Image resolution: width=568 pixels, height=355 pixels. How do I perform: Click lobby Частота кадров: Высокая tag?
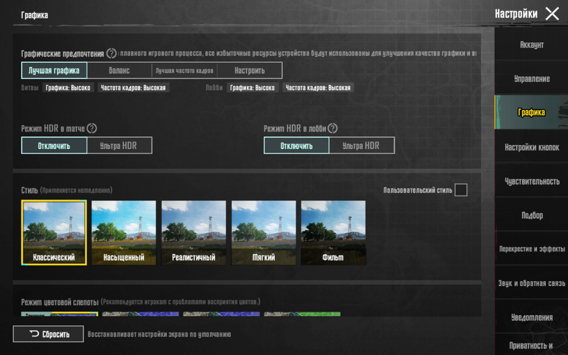pos(318,87)
